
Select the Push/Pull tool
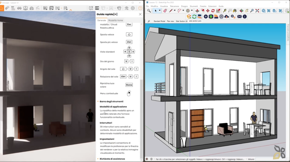coord(197,11)
